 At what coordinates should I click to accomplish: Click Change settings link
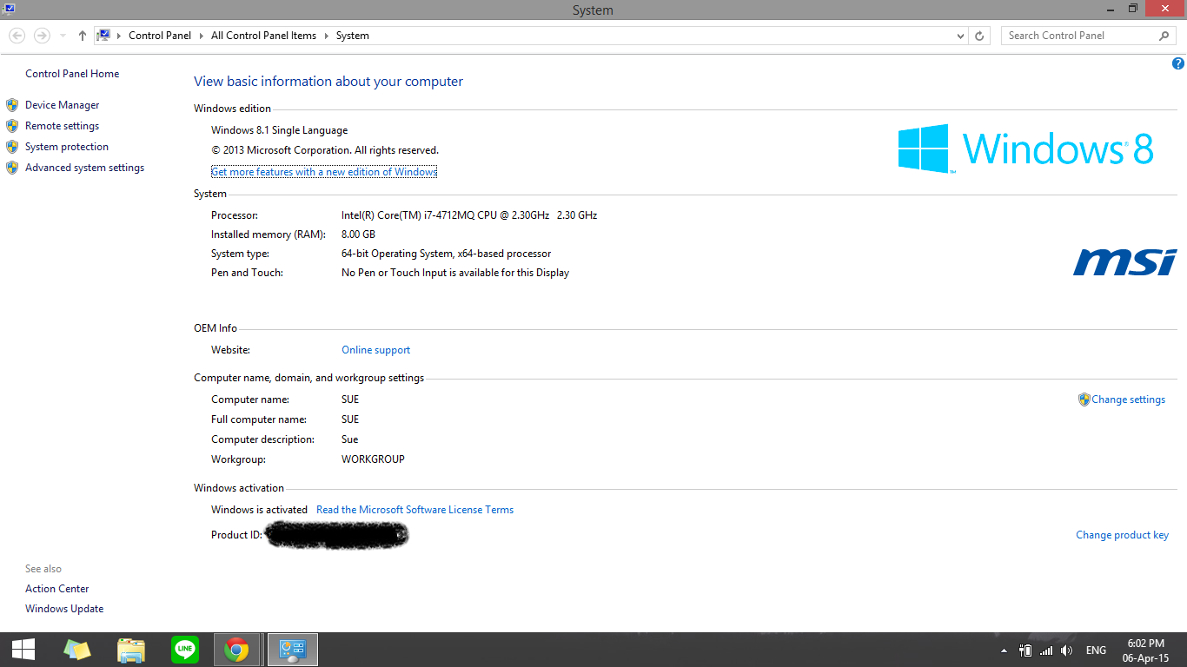pos(1128,400)
